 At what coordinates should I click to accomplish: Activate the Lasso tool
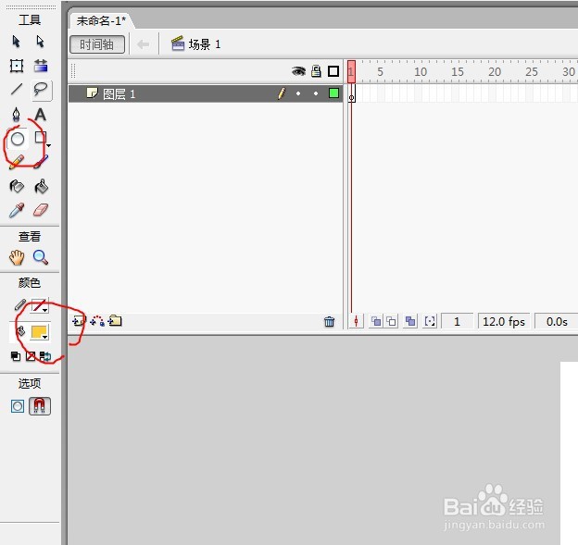pyautogui.click(x=41, y=90)
